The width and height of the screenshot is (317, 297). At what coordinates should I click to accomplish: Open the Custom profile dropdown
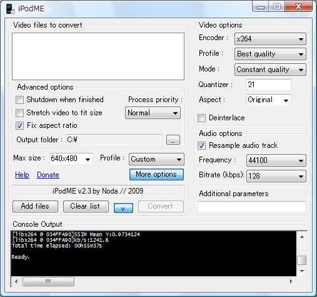156,159
